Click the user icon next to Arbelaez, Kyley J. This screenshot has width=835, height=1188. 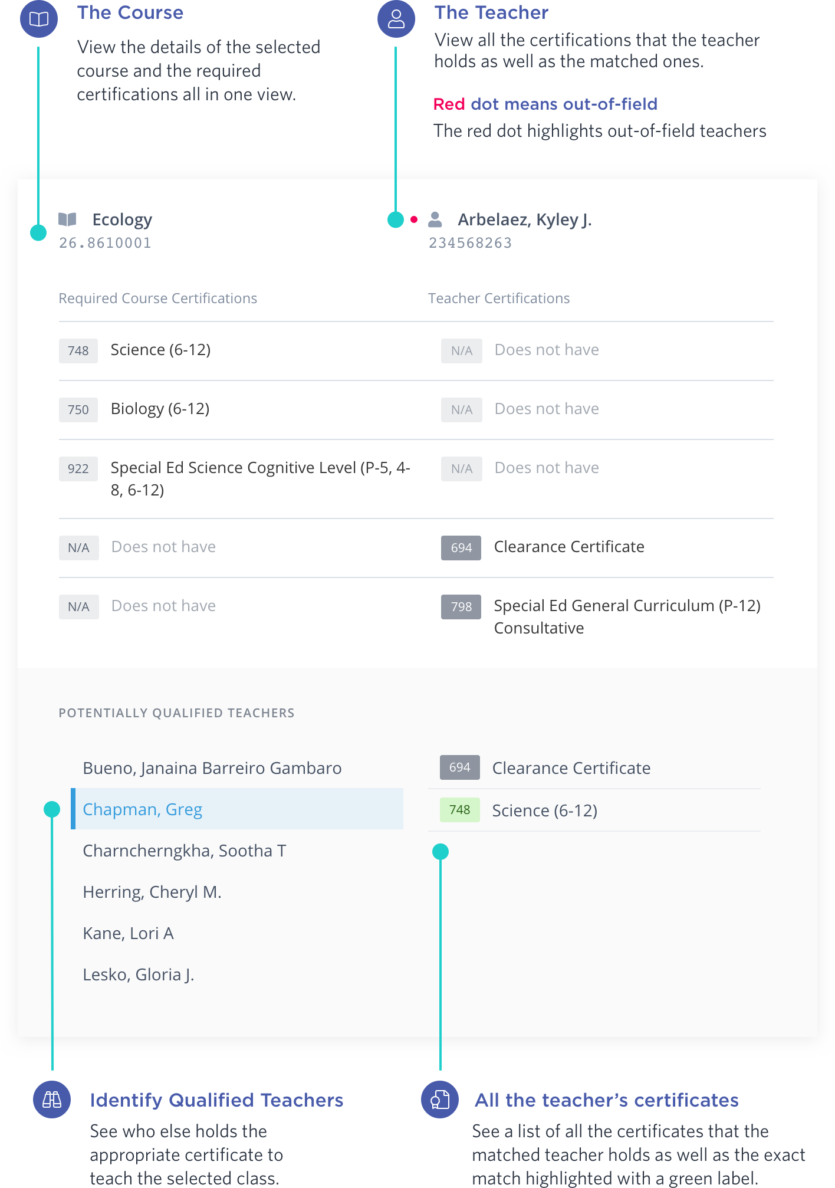[x=435, y=219]
